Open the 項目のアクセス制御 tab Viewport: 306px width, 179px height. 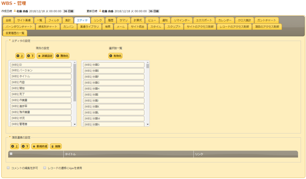pos(267,27)
